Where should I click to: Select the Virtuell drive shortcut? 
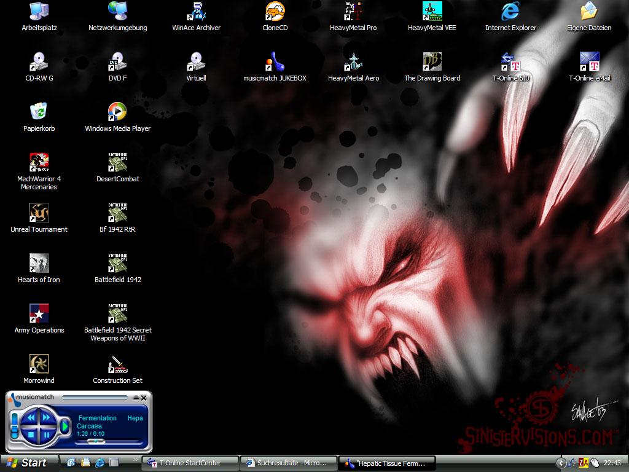(196, 66)
